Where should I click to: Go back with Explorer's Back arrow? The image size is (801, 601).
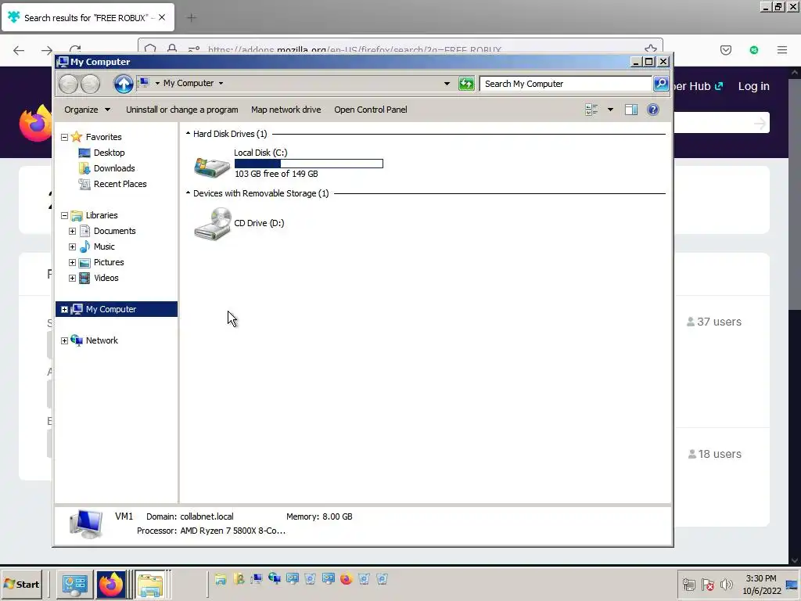(69, 84)
